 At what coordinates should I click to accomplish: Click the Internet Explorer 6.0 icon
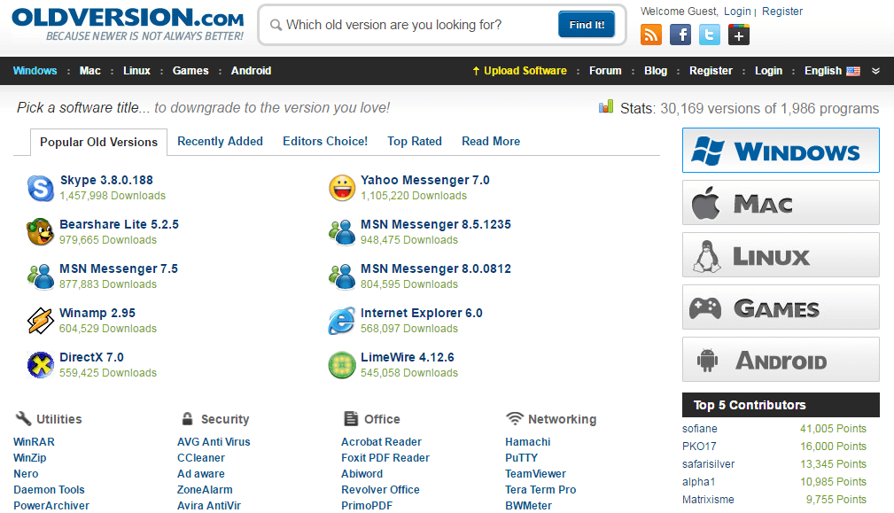pos(342,321)
